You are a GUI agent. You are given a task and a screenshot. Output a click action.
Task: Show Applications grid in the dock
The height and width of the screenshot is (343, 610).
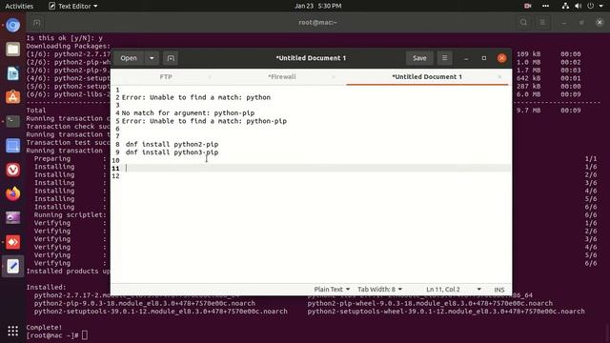tap(12, 331)
